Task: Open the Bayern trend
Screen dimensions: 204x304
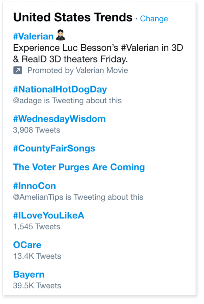Action: coord(29,274)
